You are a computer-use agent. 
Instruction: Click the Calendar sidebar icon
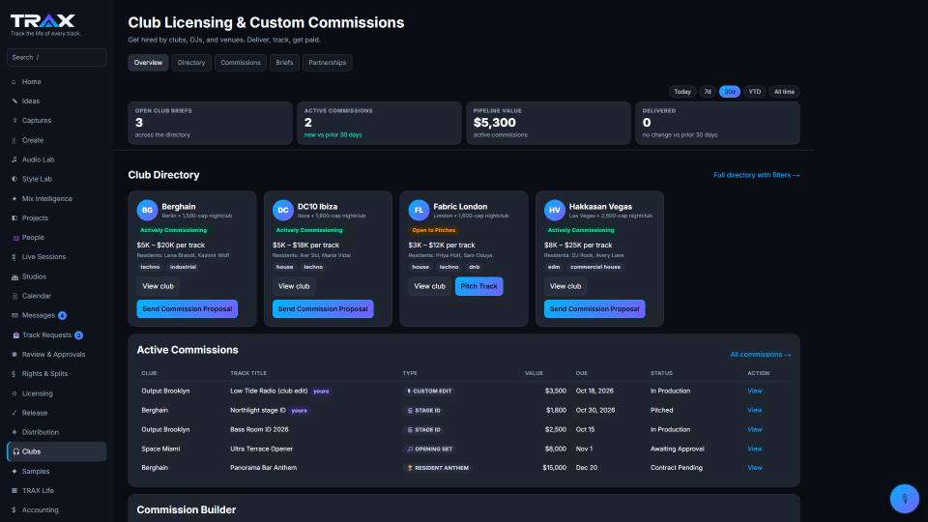(x=14, y=296)
